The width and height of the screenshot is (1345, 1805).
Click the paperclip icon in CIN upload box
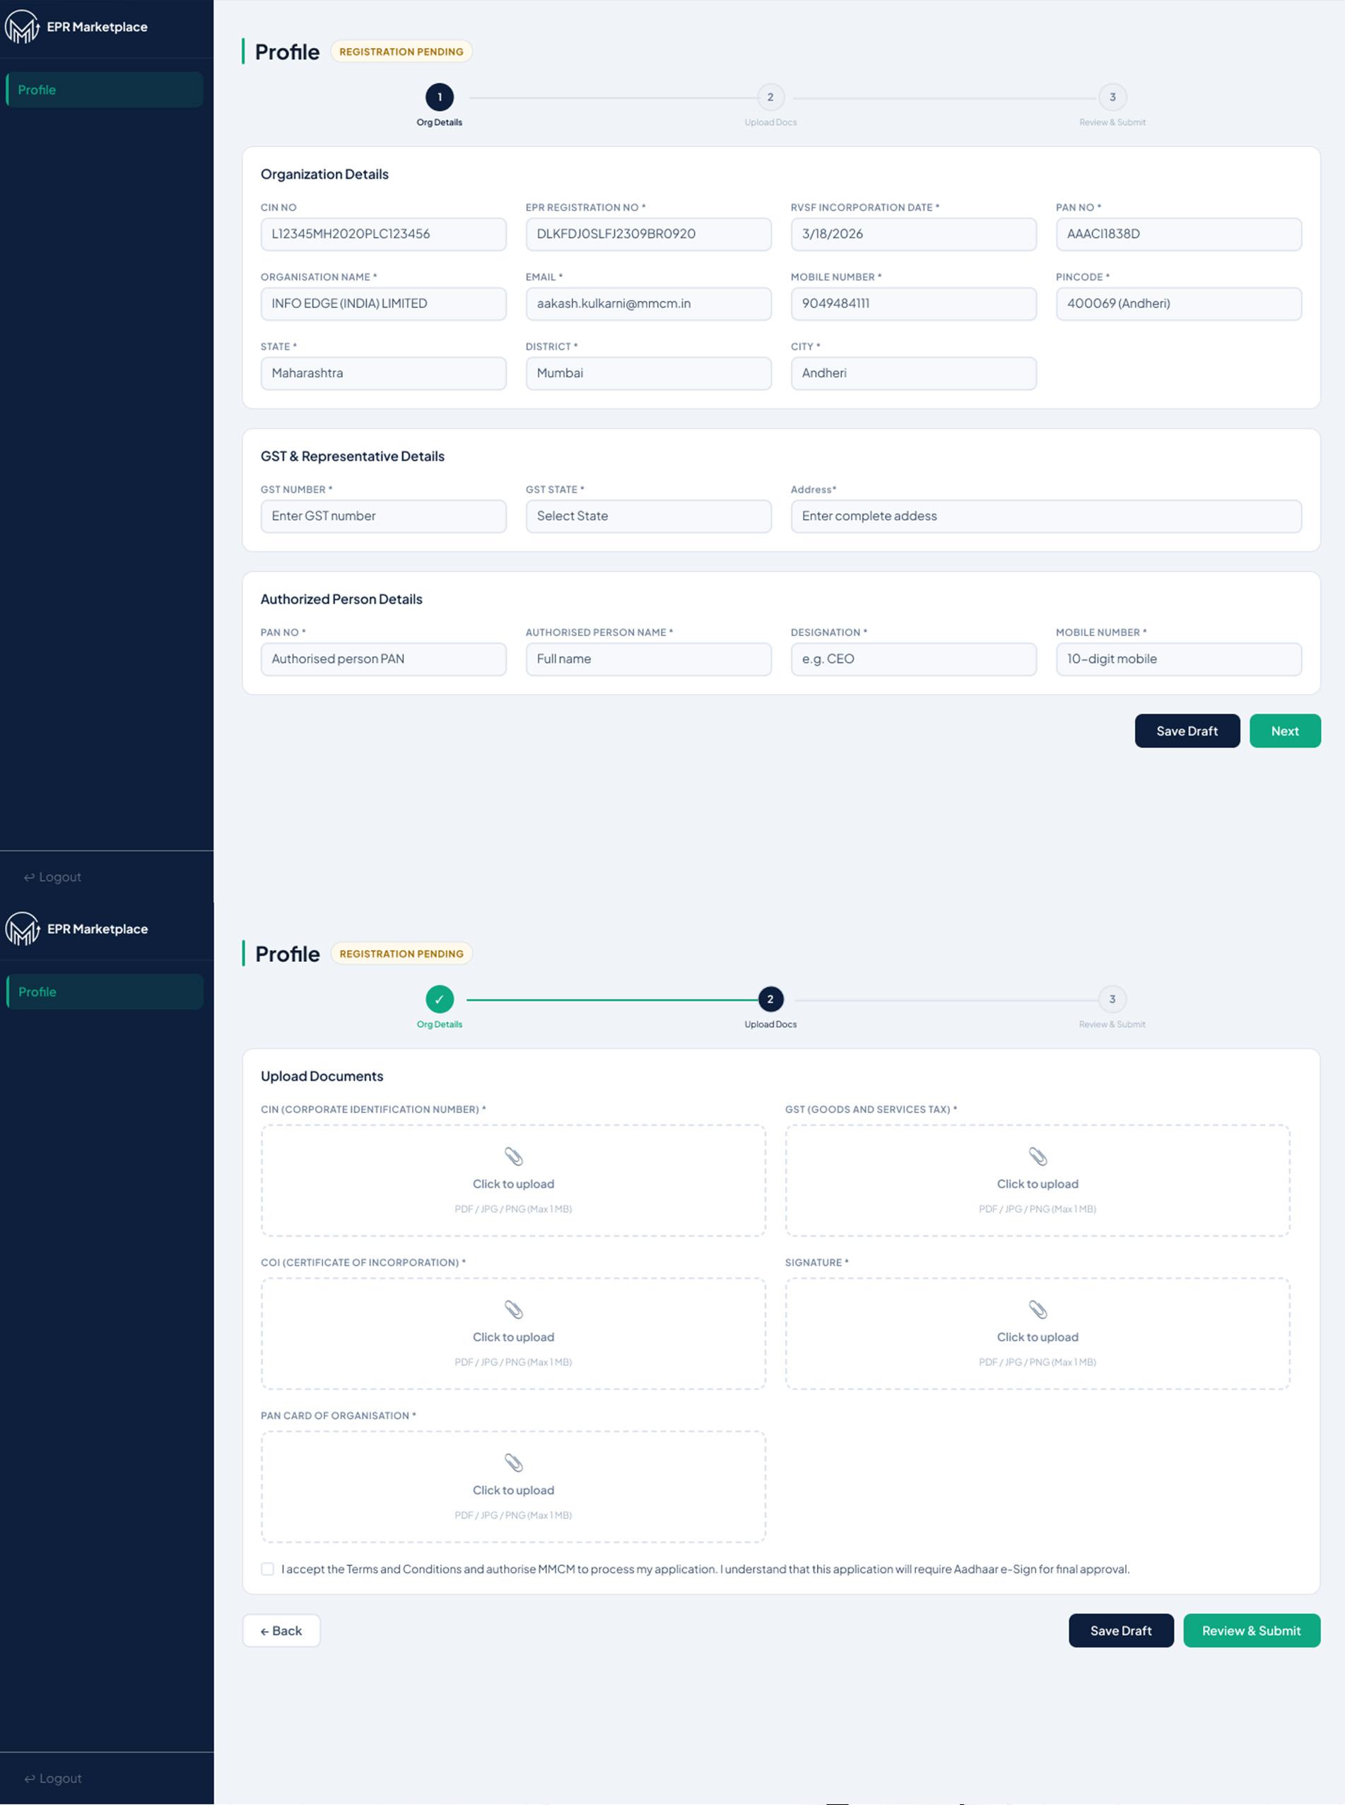[513, 1156]
